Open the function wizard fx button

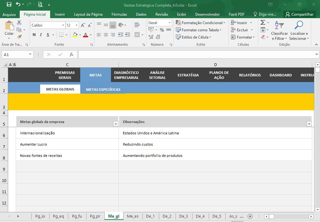(71, 54)
